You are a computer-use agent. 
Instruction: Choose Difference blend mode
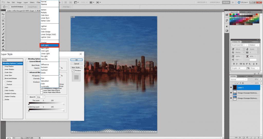[x=45, y=65]
